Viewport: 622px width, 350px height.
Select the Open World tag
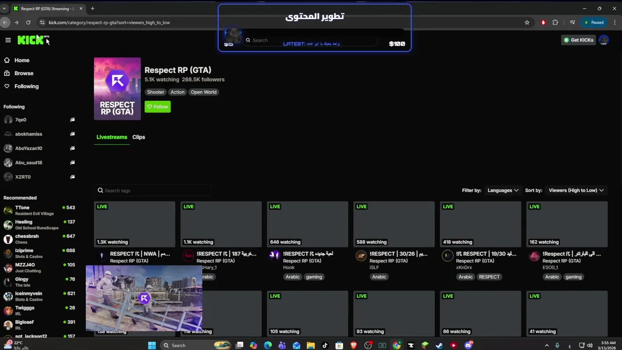click(x=204, y=92)
